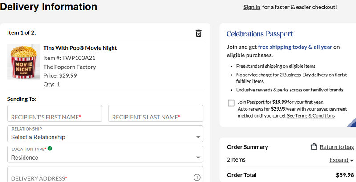Click the Tins With Pop Movie Night title
Screen dimensions: 356x182
pos(80,48)
